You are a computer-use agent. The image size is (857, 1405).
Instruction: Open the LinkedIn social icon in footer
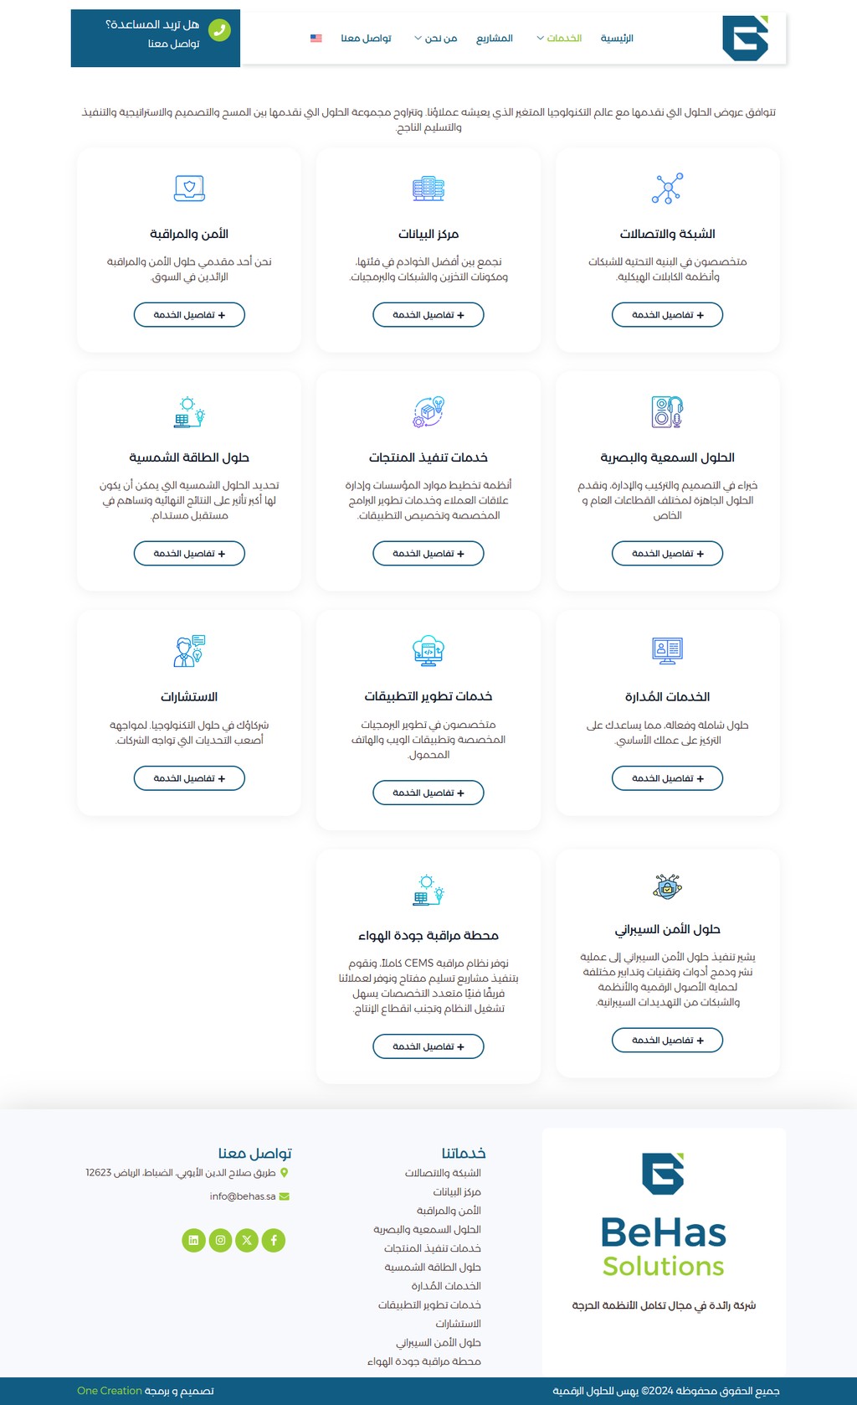tap(193, 1240)
